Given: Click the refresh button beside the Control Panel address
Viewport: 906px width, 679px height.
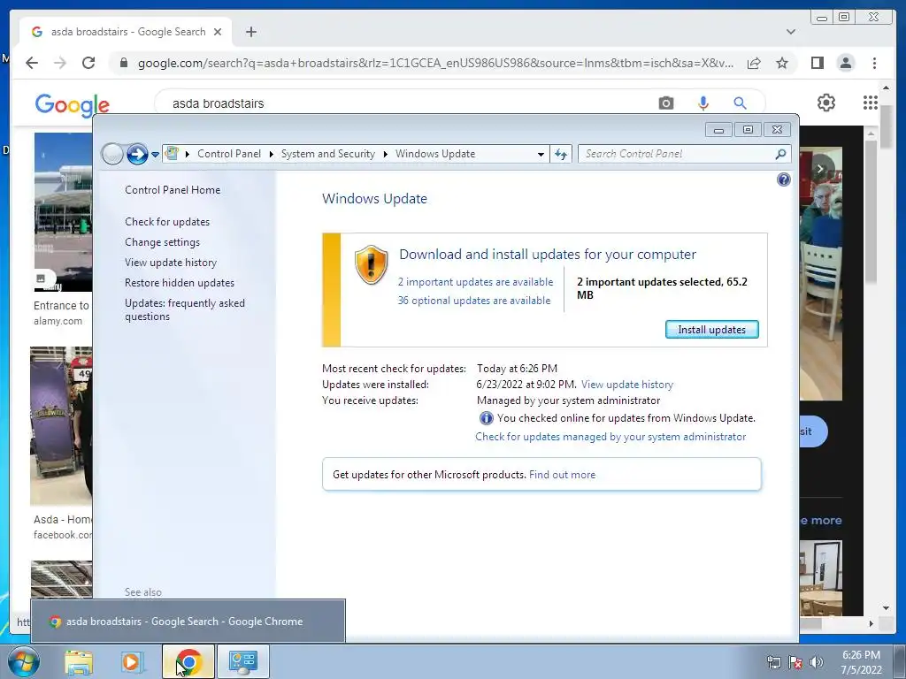Looking at the screenshot, I should 560,154.
